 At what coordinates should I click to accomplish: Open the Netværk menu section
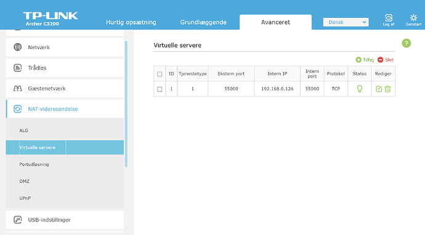tap(65, 47)
